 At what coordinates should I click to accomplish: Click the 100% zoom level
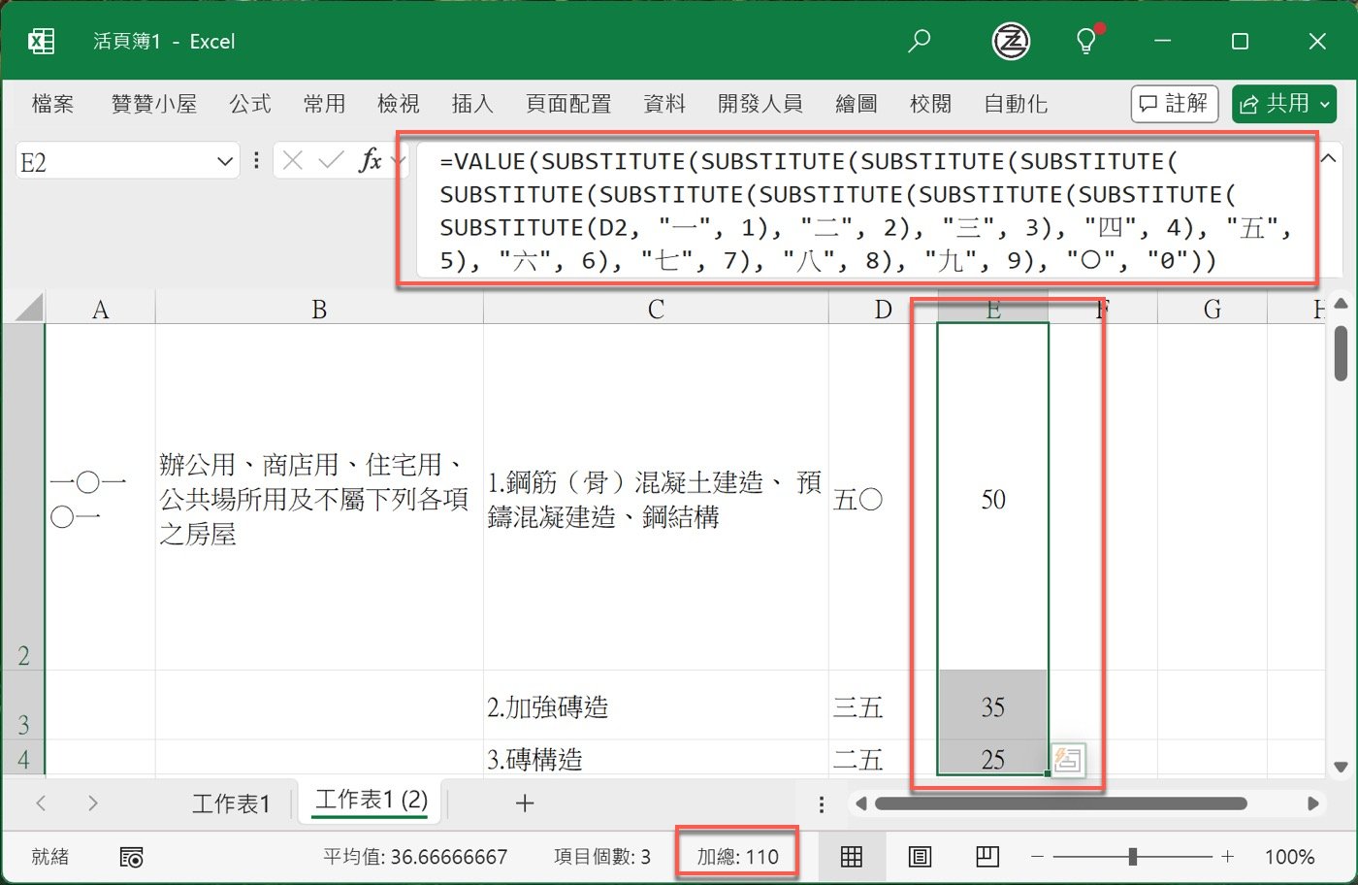pyautogui.click(x=1289, y=857)
